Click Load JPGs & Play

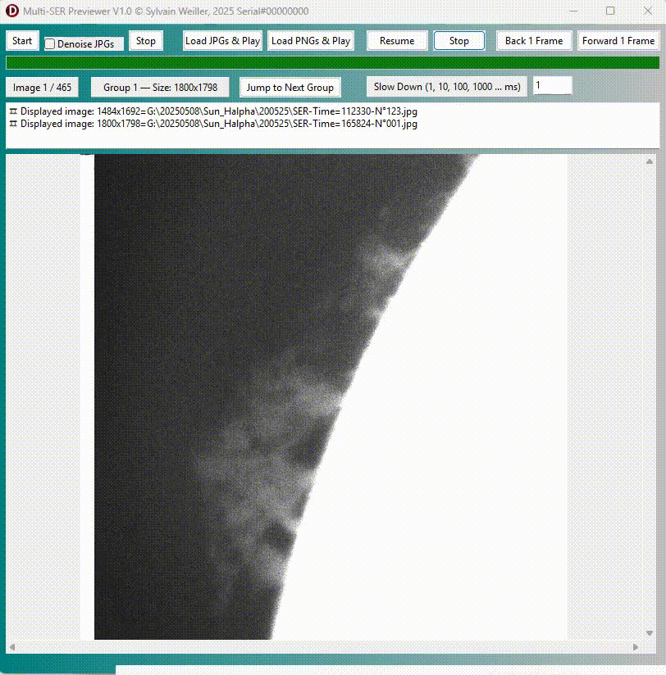[x=222, y=41]
